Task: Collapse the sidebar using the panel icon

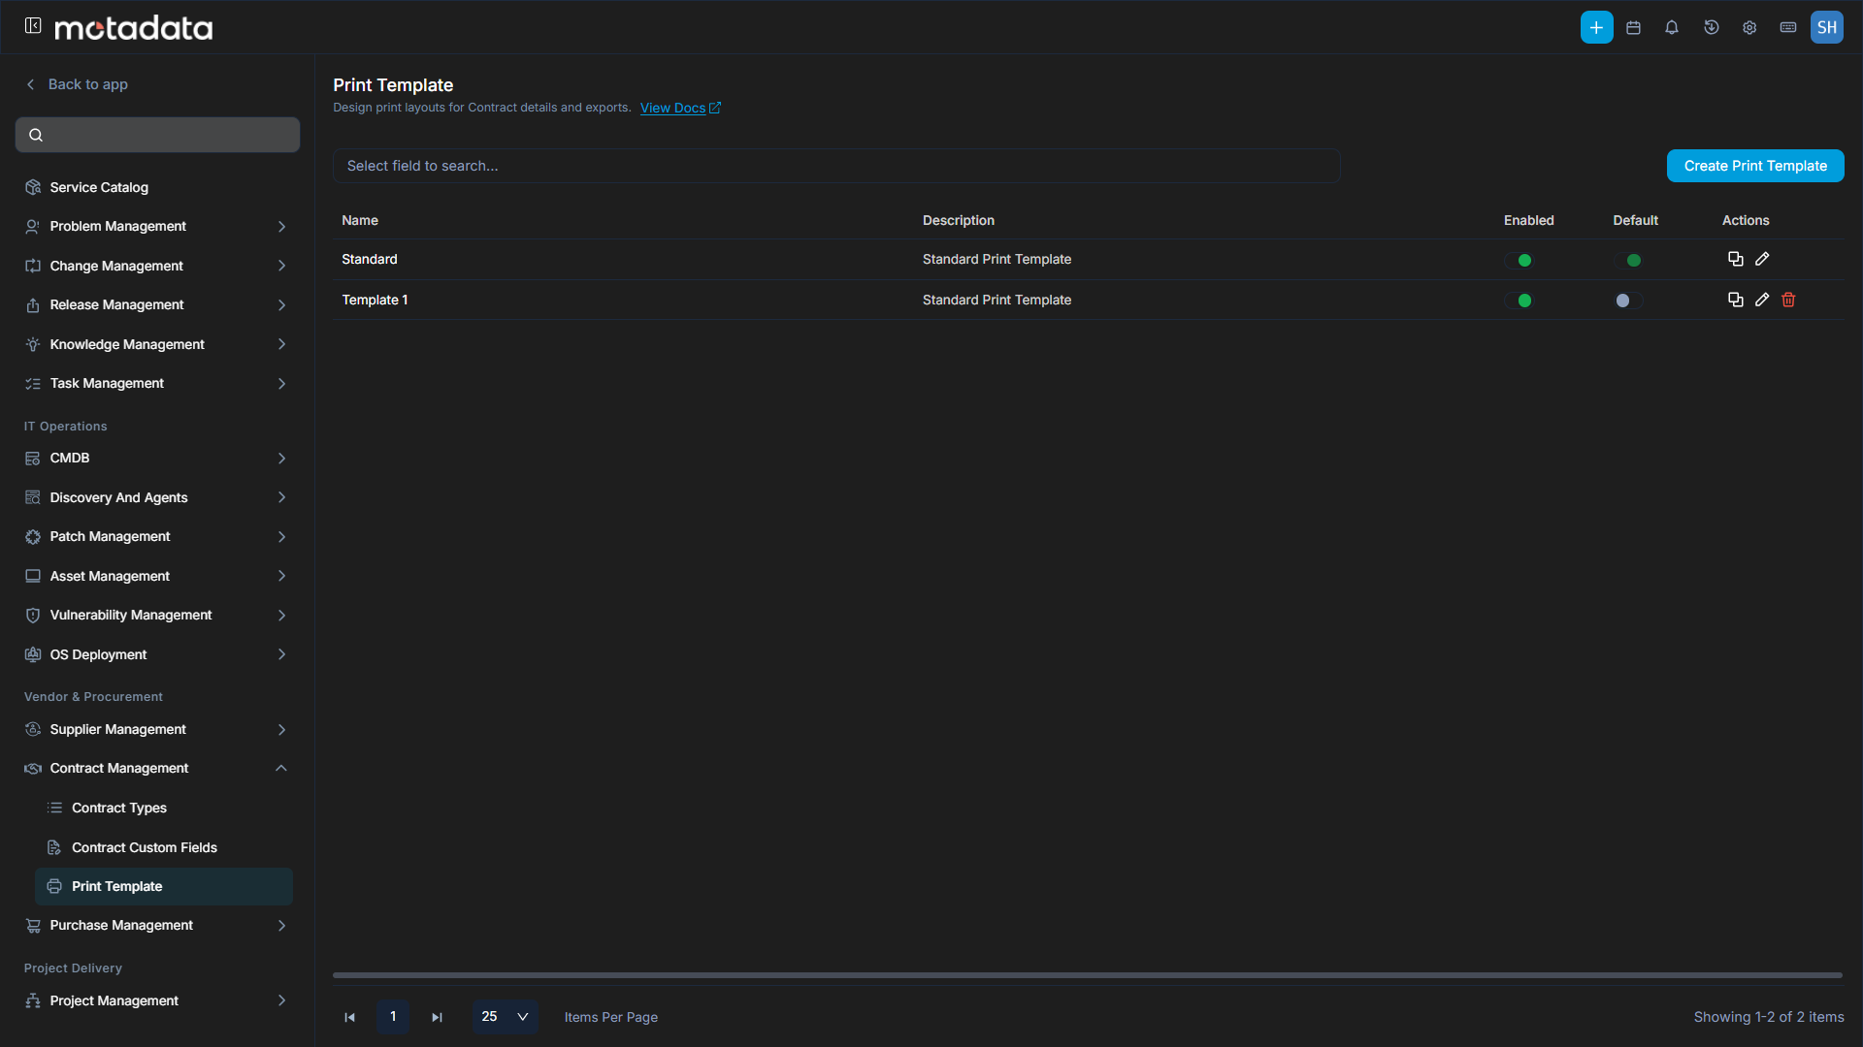Action: coord(33,26)
